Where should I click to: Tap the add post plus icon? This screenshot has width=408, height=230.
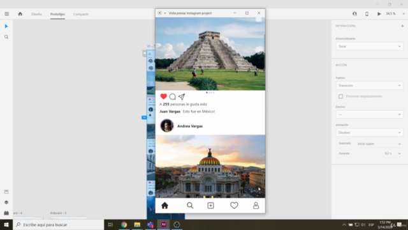pyautogui.click(x=210, y=206)
